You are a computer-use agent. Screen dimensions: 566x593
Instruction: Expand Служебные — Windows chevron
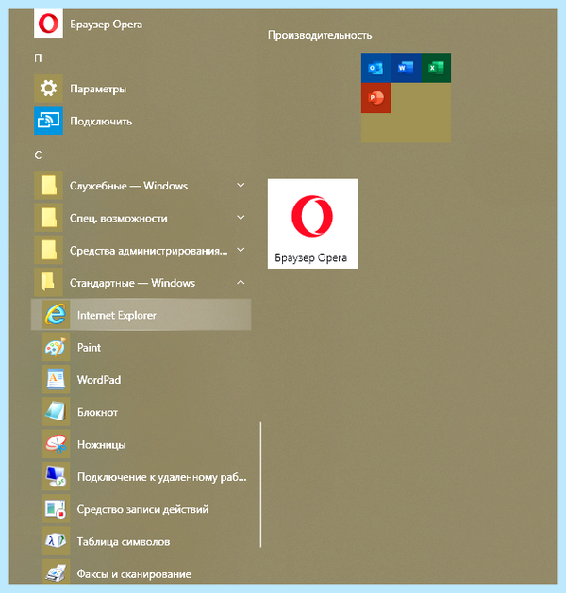[241, 185]
